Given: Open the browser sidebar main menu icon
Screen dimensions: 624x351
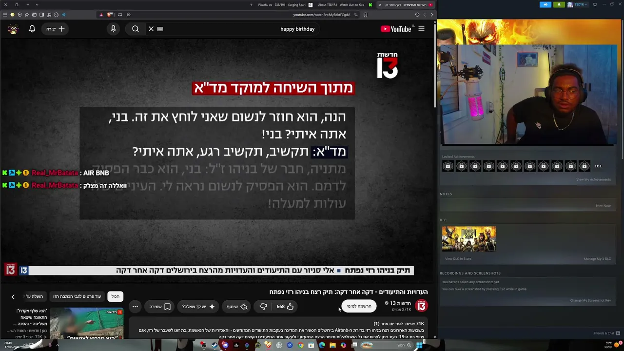Looking at the screenshot, I should pos(5,15).
